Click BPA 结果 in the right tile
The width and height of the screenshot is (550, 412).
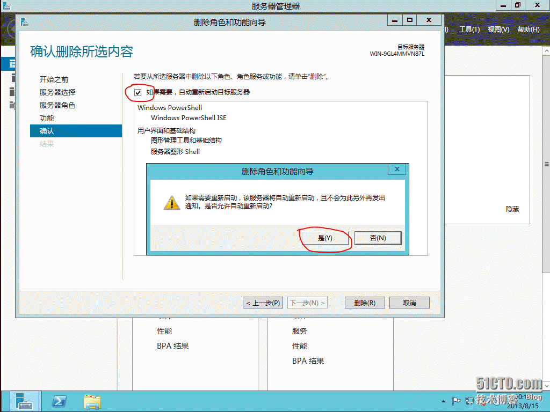(308, 361)
